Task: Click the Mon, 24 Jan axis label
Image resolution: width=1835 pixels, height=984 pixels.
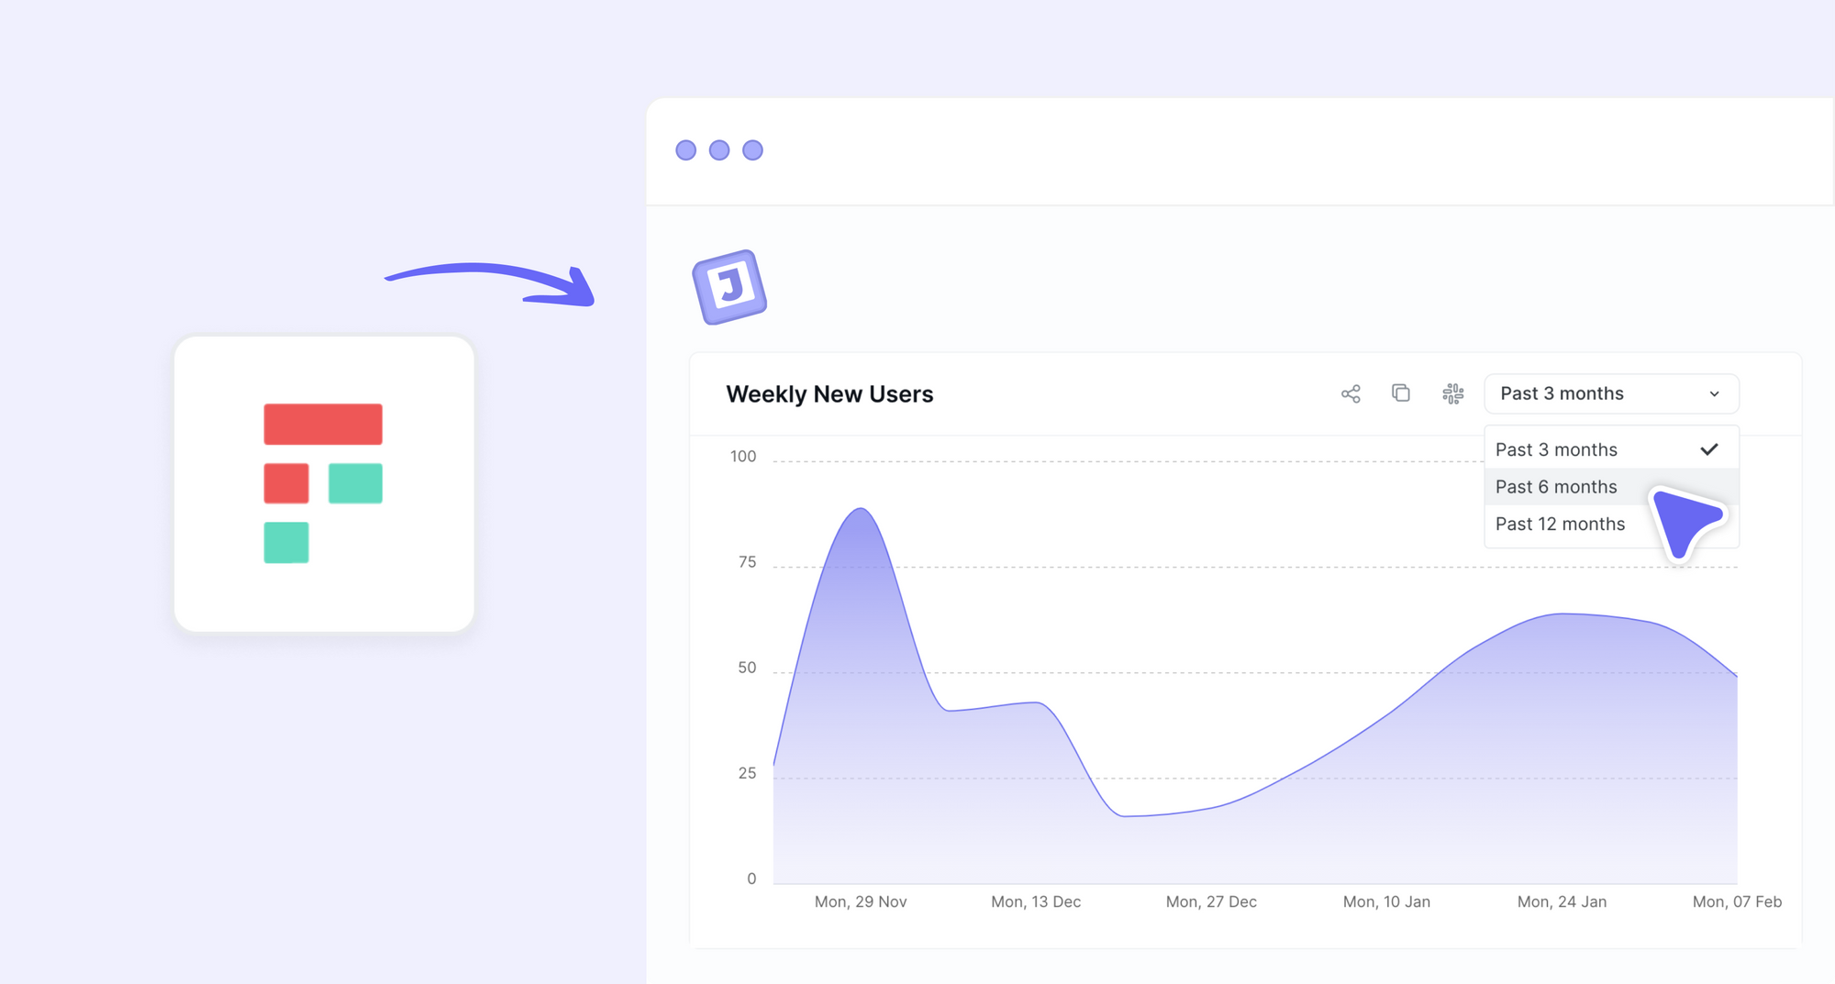Action: (x=1562, y=902)
